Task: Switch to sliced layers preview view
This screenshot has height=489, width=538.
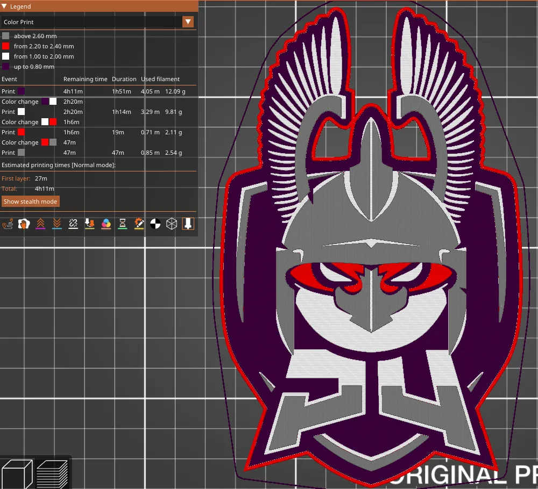Action: coord(52,474)
